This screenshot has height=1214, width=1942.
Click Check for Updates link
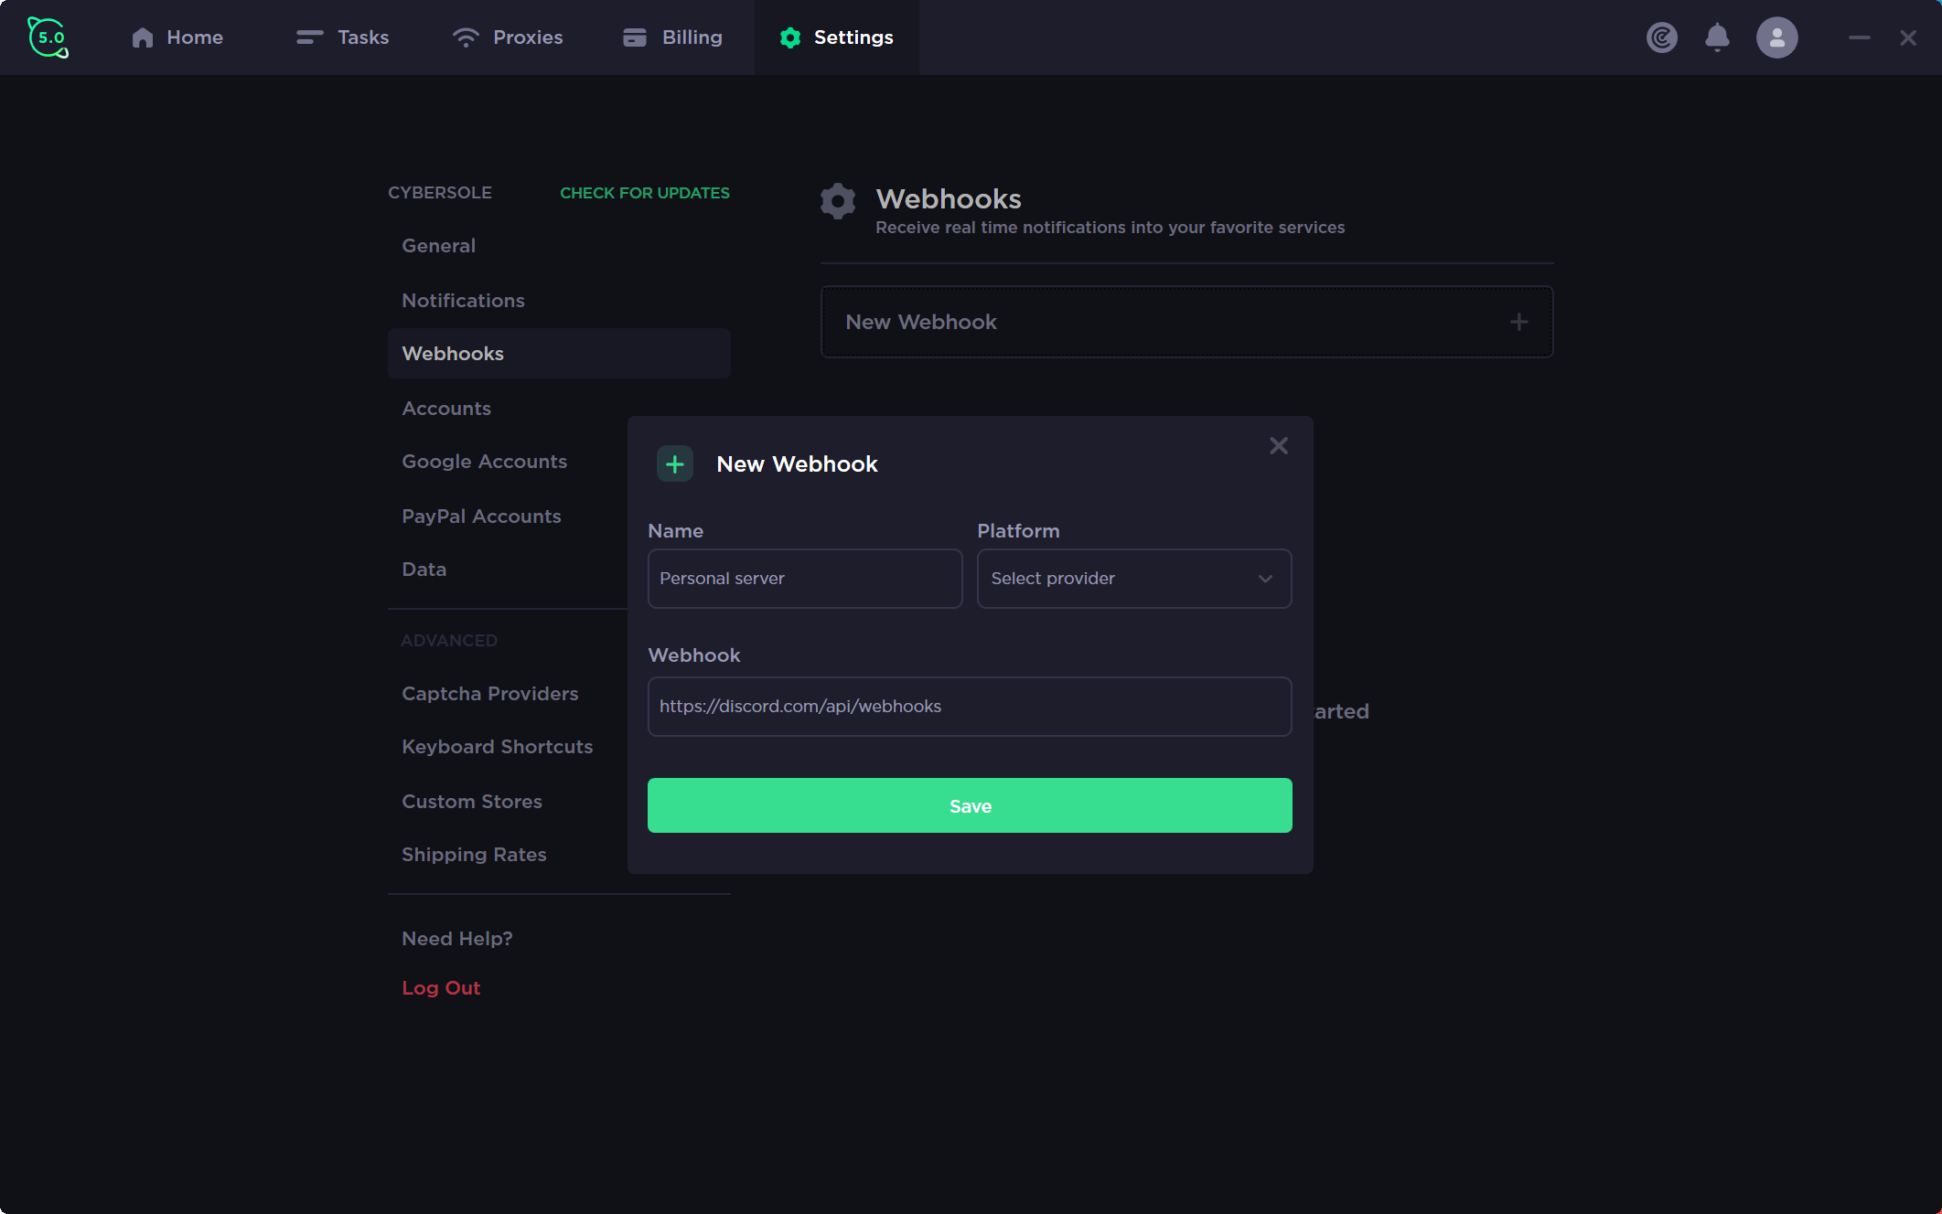click(645, 193)
